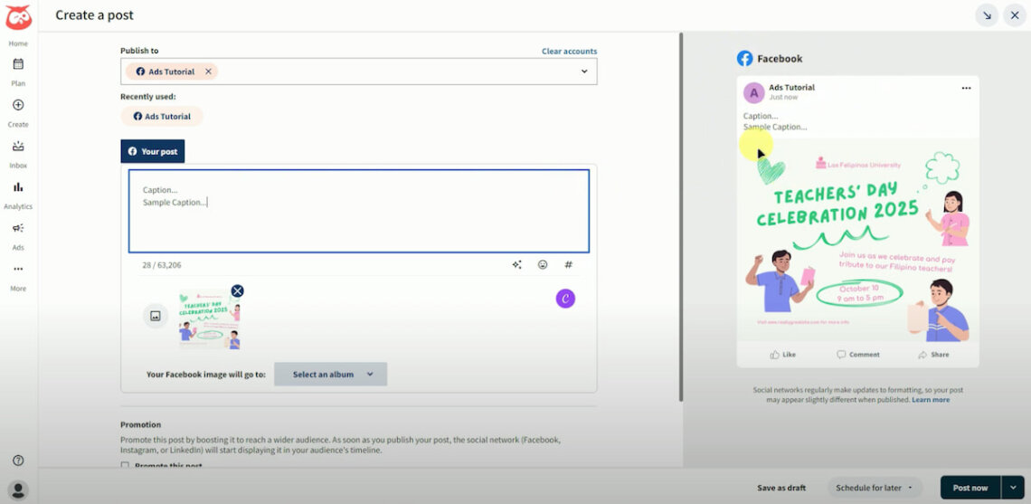Open the More ellipsis in sidebar
Viewport: 1031px width, 504px height.
pyautogui.click(x=18, y=269)
